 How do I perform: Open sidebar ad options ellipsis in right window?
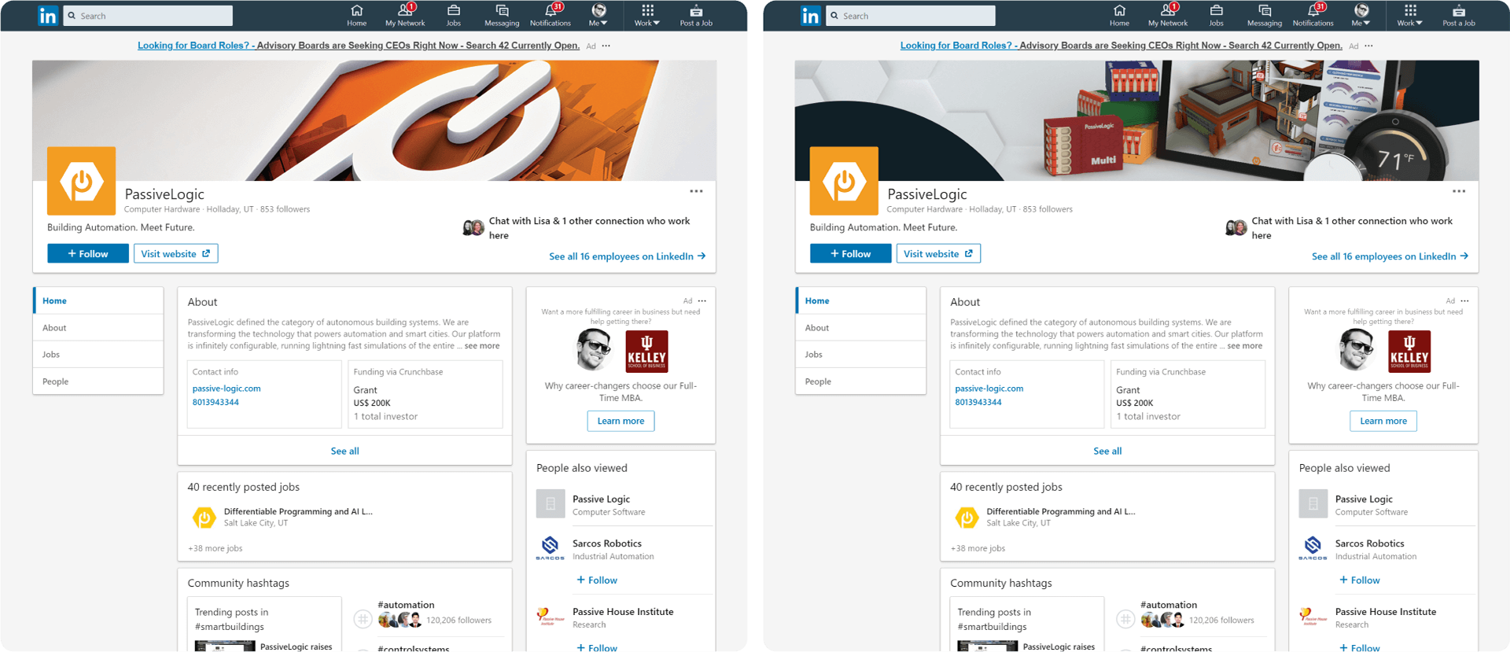(1465, 300)
